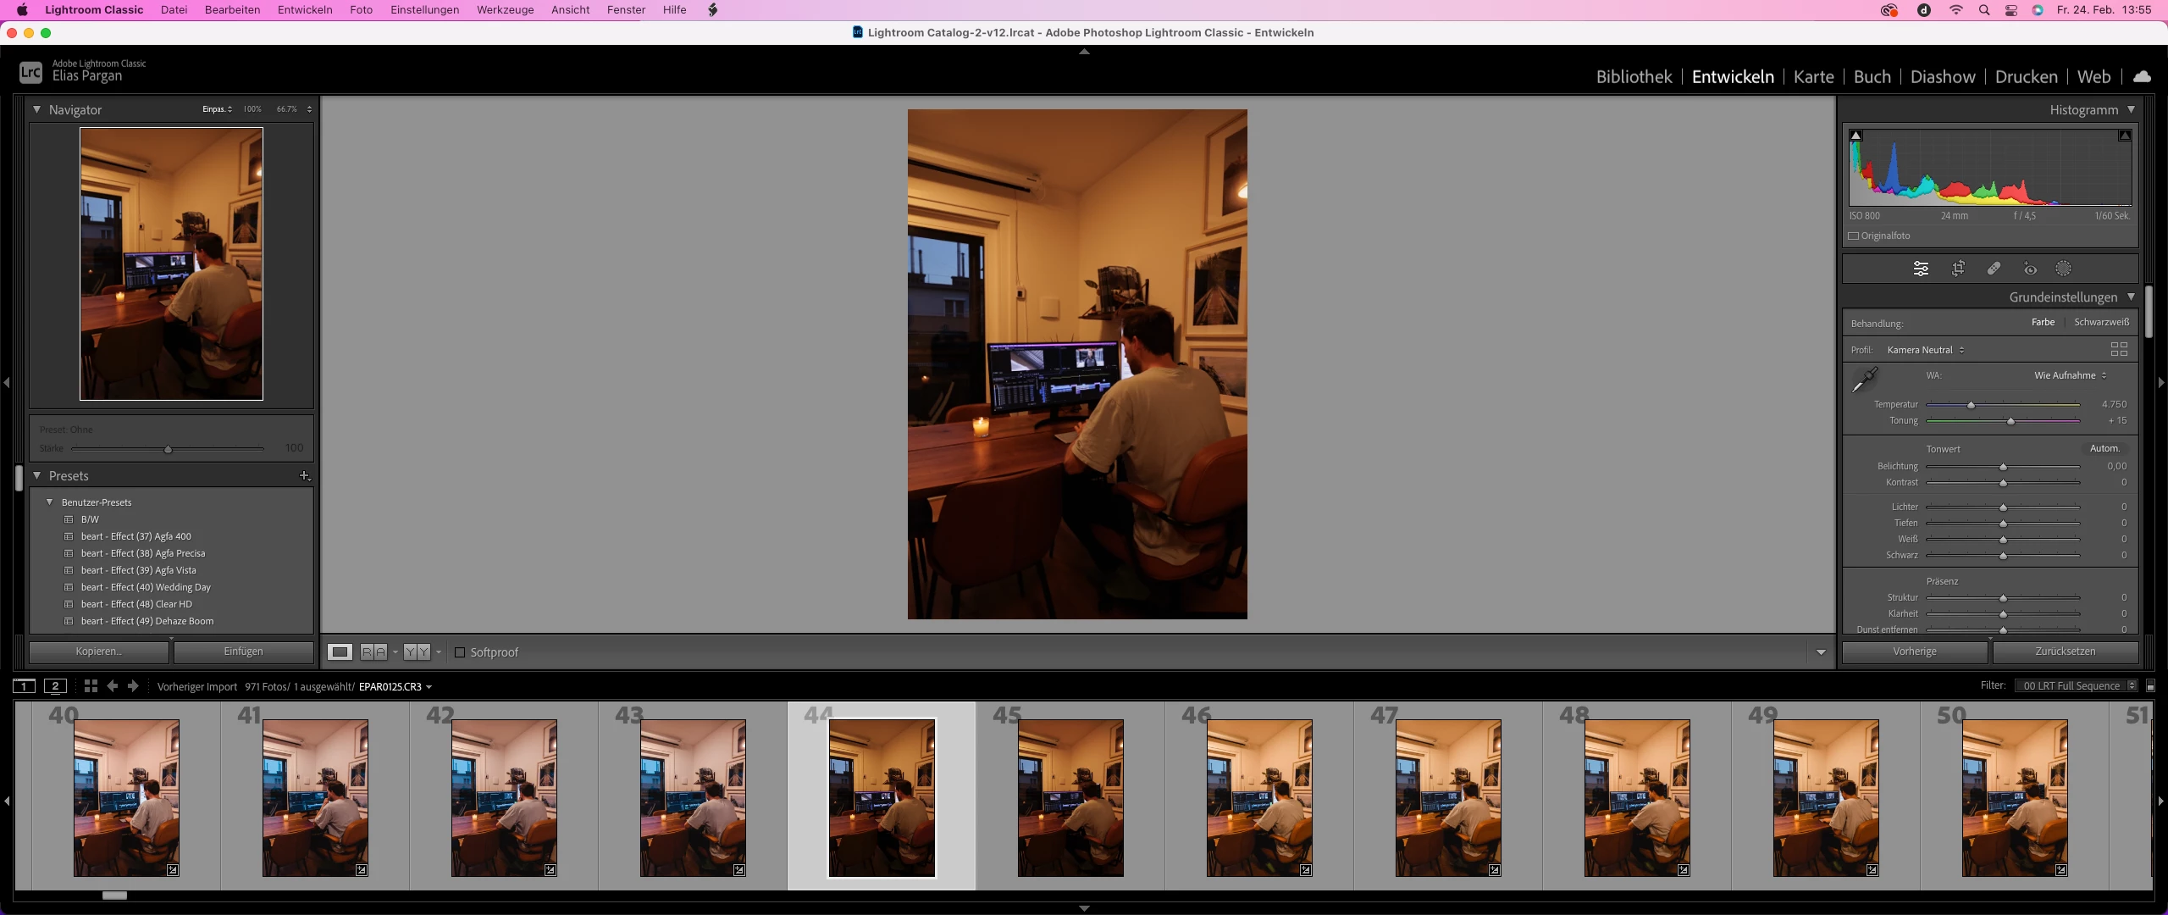Click the before/after Y|Y view icon
Screen dimensions: 2168x915
coord(417,652)
